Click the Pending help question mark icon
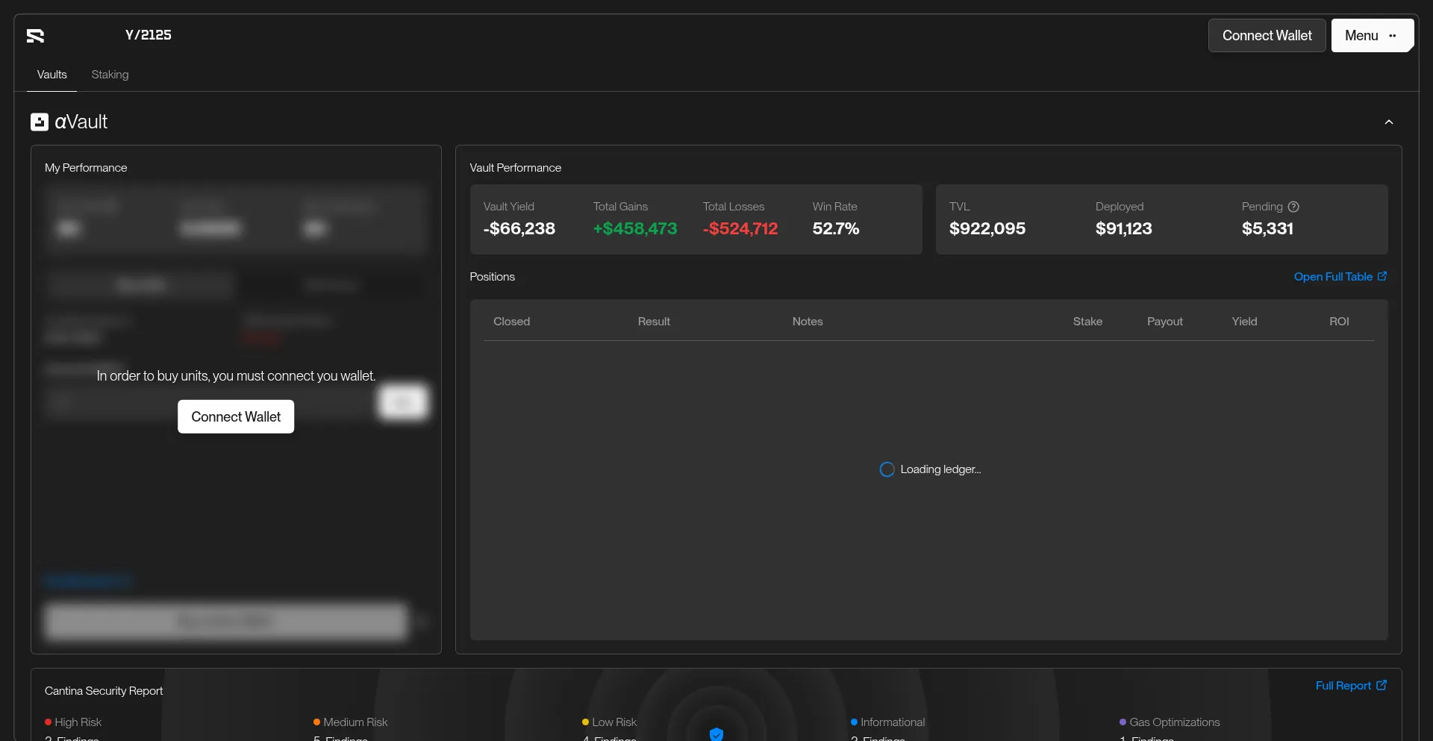The width and height of the screenshot is (1433, 741). pos(1293,207)
